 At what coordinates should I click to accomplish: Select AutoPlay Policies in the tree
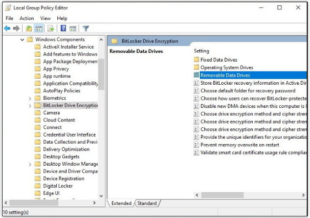[62, 91]
